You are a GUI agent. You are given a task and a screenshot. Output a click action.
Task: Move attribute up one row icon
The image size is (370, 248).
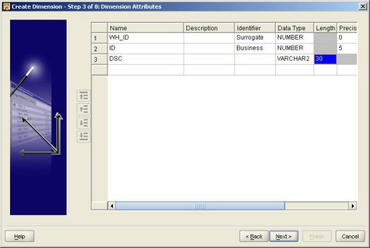click(x=83, y=109)
